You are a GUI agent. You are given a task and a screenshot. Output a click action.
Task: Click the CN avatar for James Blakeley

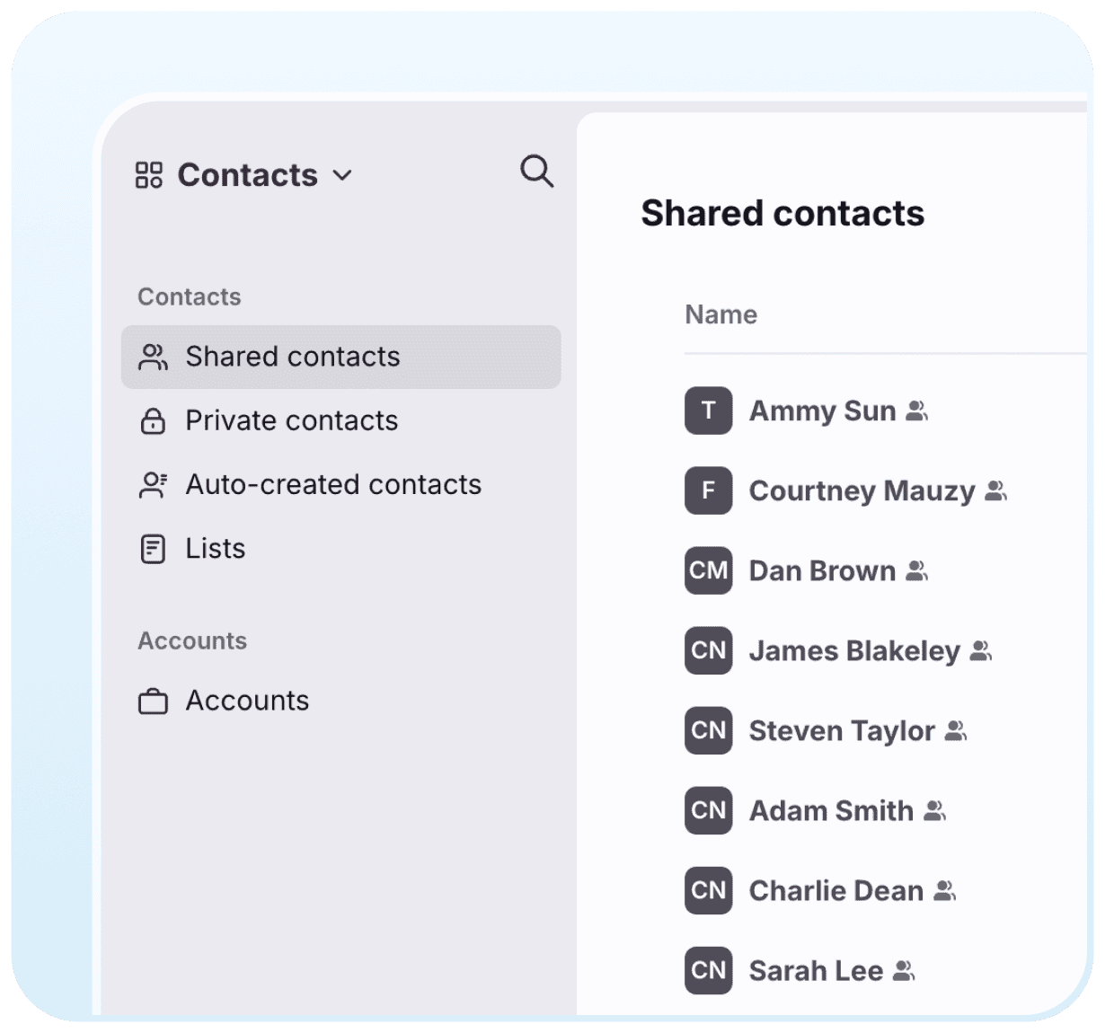[x=709, y=650]
